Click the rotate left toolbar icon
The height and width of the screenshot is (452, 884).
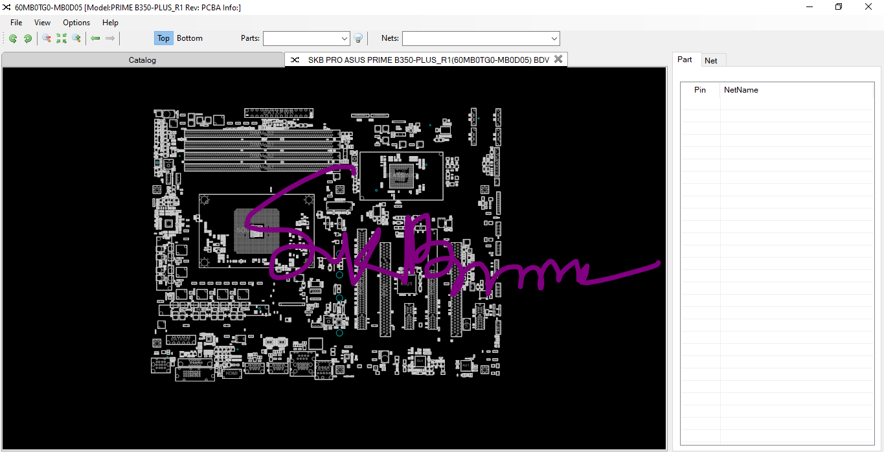[13, 39]
